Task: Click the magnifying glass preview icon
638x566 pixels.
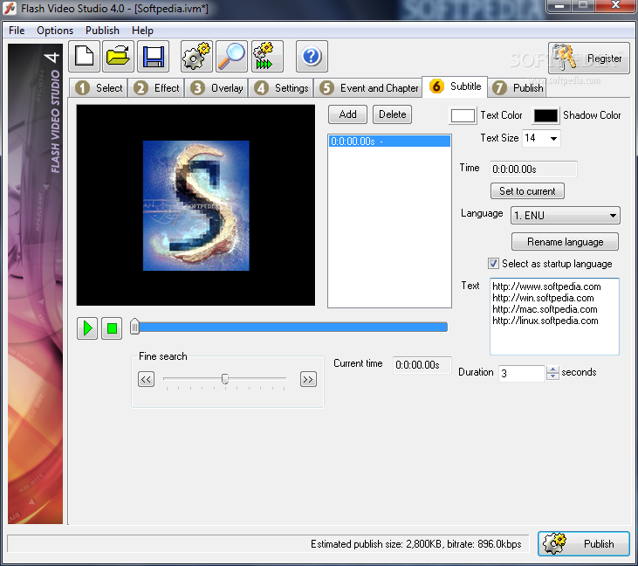Action: click(231, 56)
